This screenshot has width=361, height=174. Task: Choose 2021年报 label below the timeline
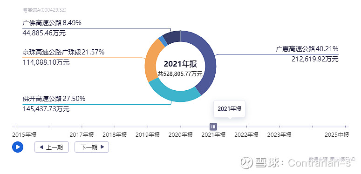point(213,135)
